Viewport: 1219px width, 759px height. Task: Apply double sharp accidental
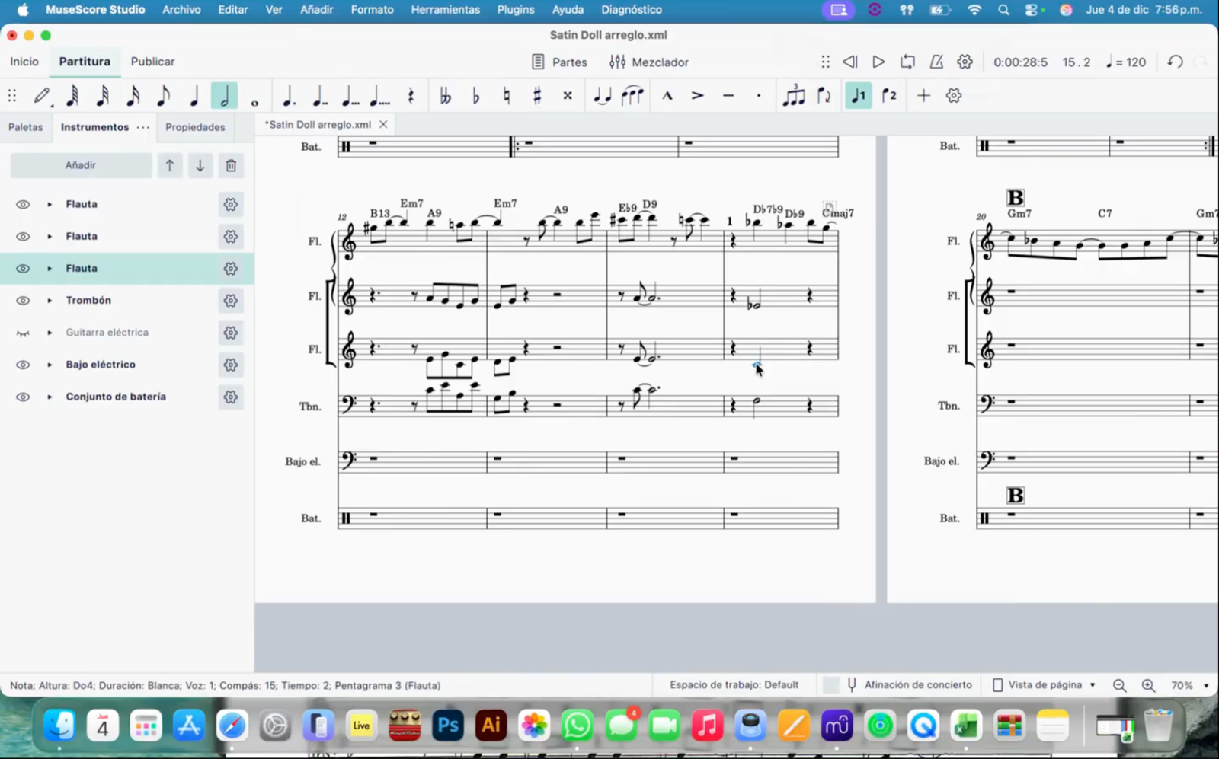568,96
